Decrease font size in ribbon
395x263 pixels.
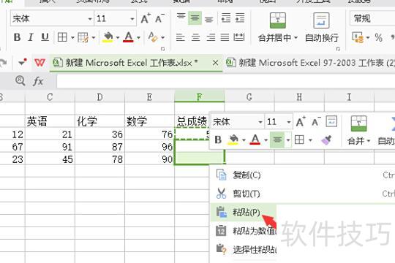click(x=159, y=18)
